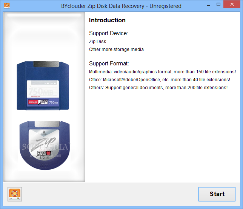
Task: Click the 'Support Format:' label
Action: [109, 63]
